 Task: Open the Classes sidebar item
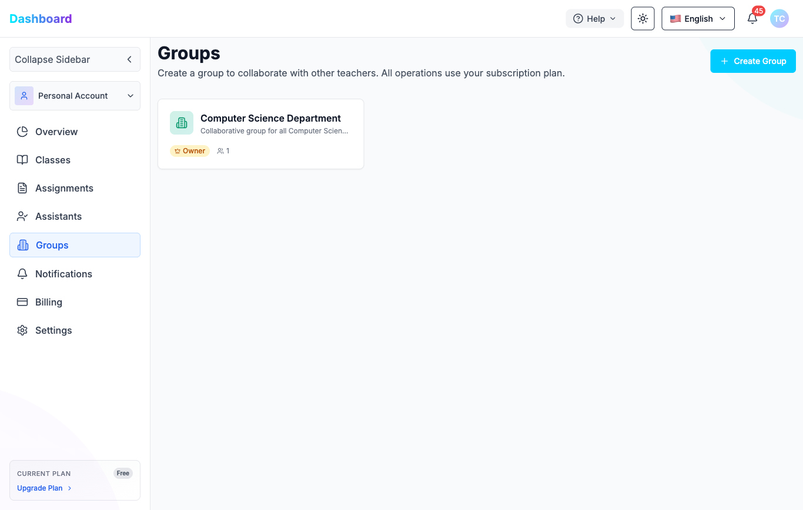[x=53, y=160]
